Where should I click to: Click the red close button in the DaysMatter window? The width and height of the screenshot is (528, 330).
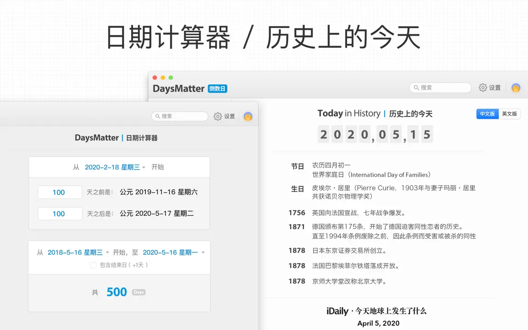pos(155,78)
